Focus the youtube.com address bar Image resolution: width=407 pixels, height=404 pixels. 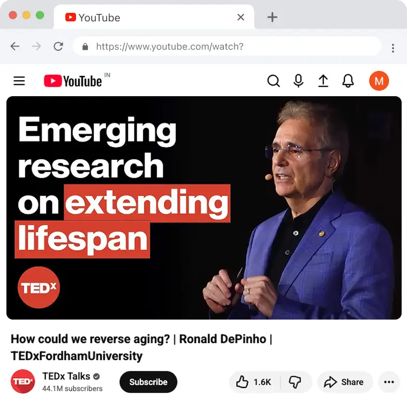[227, 46]
